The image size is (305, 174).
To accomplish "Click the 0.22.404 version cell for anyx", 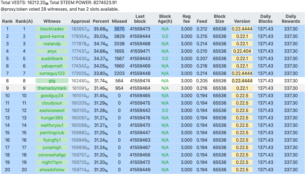I will [242, 51].
